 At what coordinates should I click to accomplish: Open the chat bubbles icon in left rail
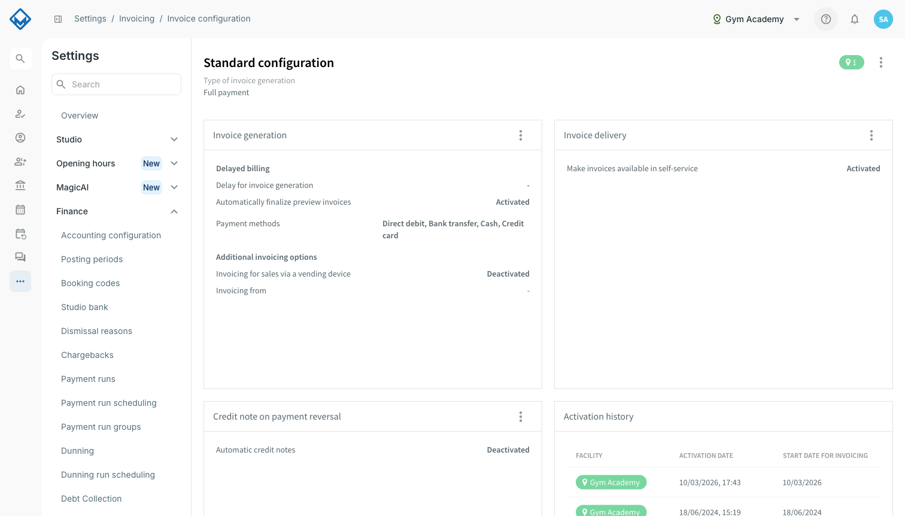(x=20, y=257)
